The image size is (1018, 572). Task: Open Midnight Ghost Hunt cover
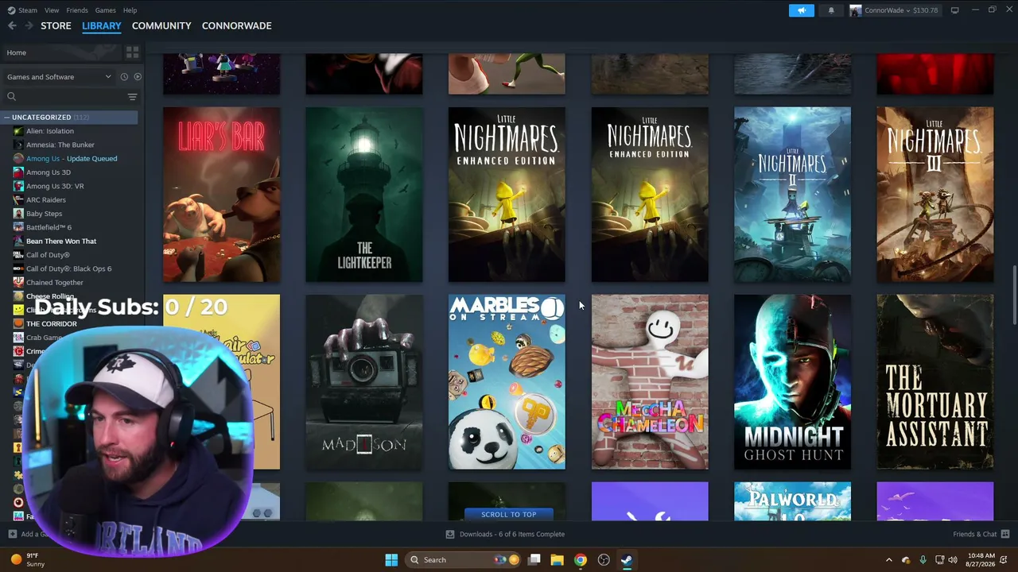click(x=792, y=382)
